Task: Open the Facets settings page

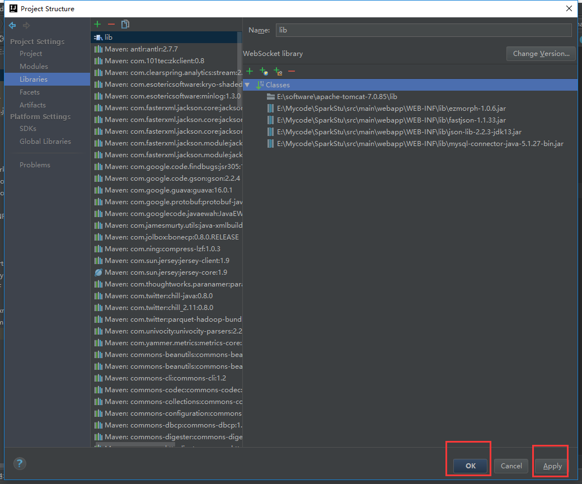Action: click(30, 92)
